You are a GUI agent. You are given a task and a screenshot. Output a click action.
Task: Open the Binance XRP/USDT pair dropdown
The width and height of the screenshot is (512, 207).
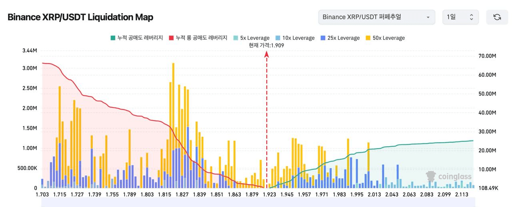click(376, 17)
